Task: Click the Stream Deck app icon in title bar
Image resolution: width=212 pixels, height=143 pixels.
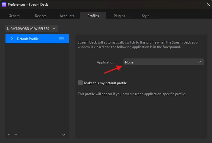Action: click(x=4, y=4)
